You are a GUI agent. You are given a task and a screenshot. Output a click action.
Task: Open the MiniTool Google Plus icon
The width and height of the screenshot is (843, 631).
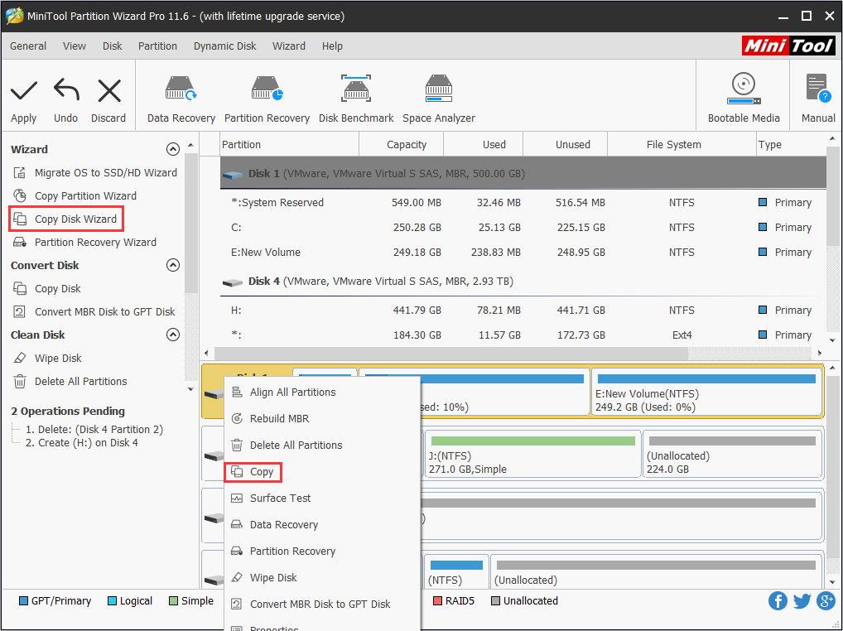coord(826,600)
